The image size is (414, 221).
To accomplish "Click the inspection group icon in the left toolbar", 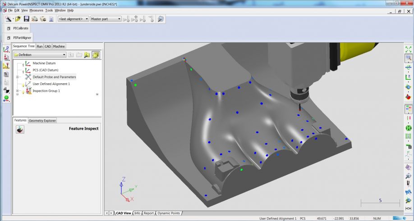I will coord(6,58).
